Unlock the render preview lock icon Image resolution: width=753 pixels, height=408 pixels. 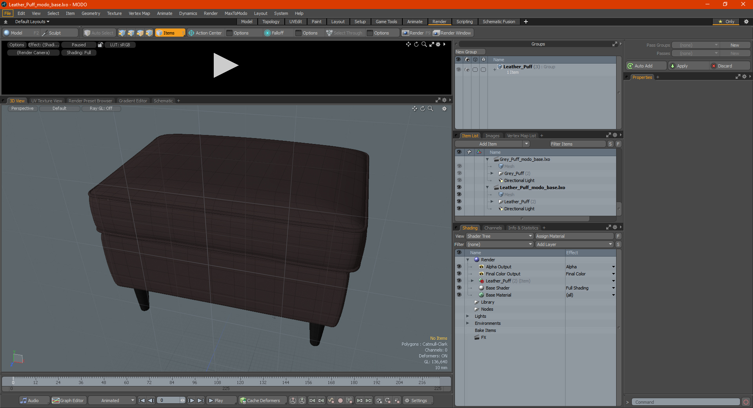pyautogui.click(x=100, y=45)
